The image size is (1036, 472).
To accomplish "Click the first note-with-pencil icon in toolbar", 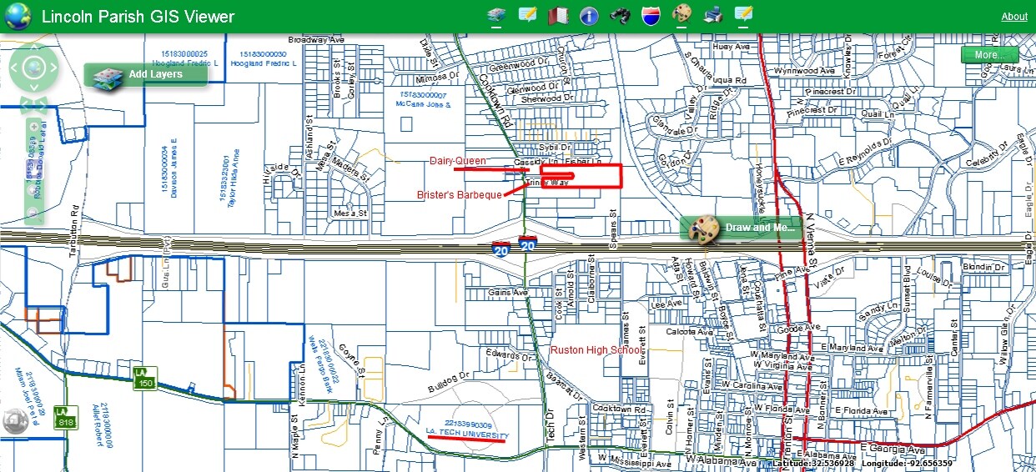I will coord(527,15).
